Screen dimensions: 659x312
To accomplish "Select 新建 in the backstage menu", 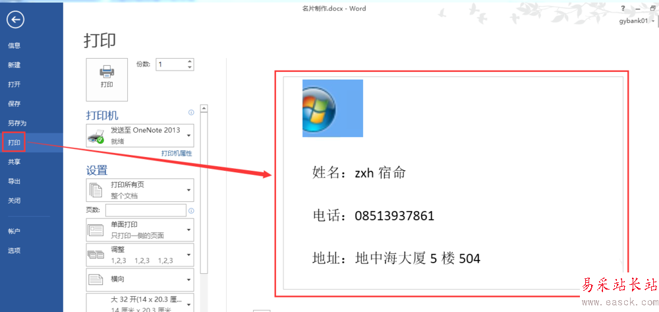I will [x=14, y=65].
